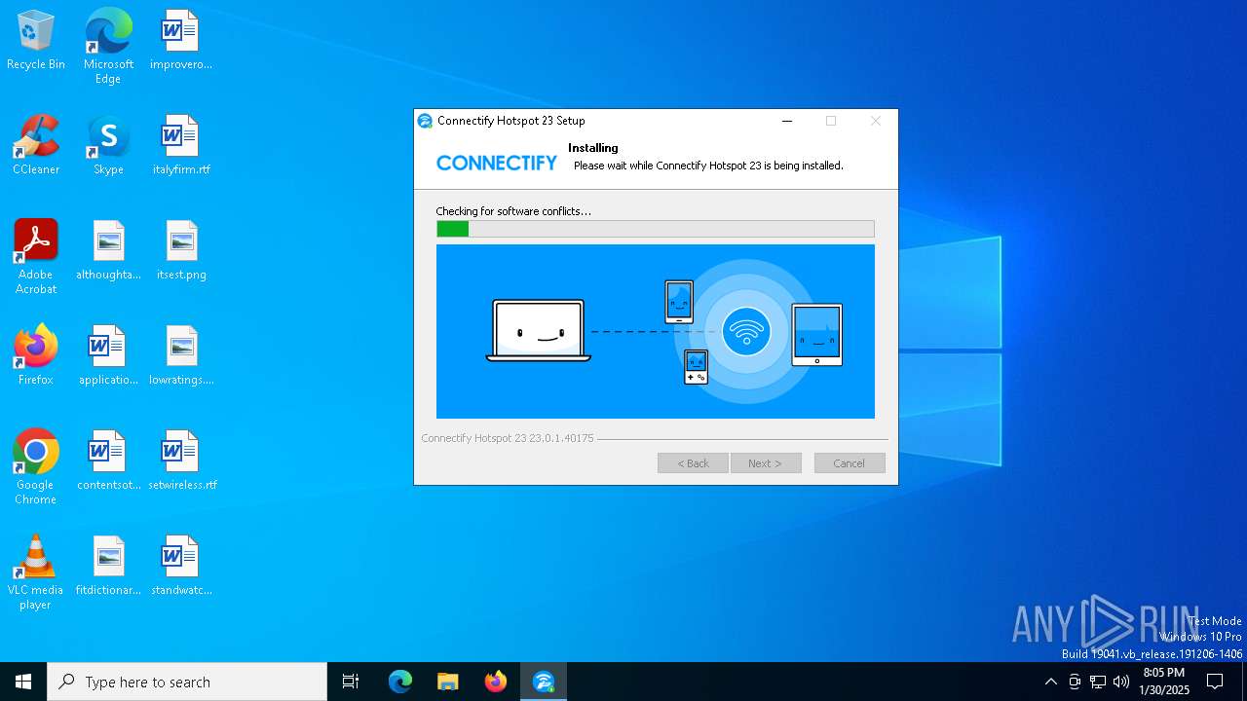Launch Microsoft Edge from the taskbar
The width and height of the screenshot is (1247, 701).
pos(400,682)
